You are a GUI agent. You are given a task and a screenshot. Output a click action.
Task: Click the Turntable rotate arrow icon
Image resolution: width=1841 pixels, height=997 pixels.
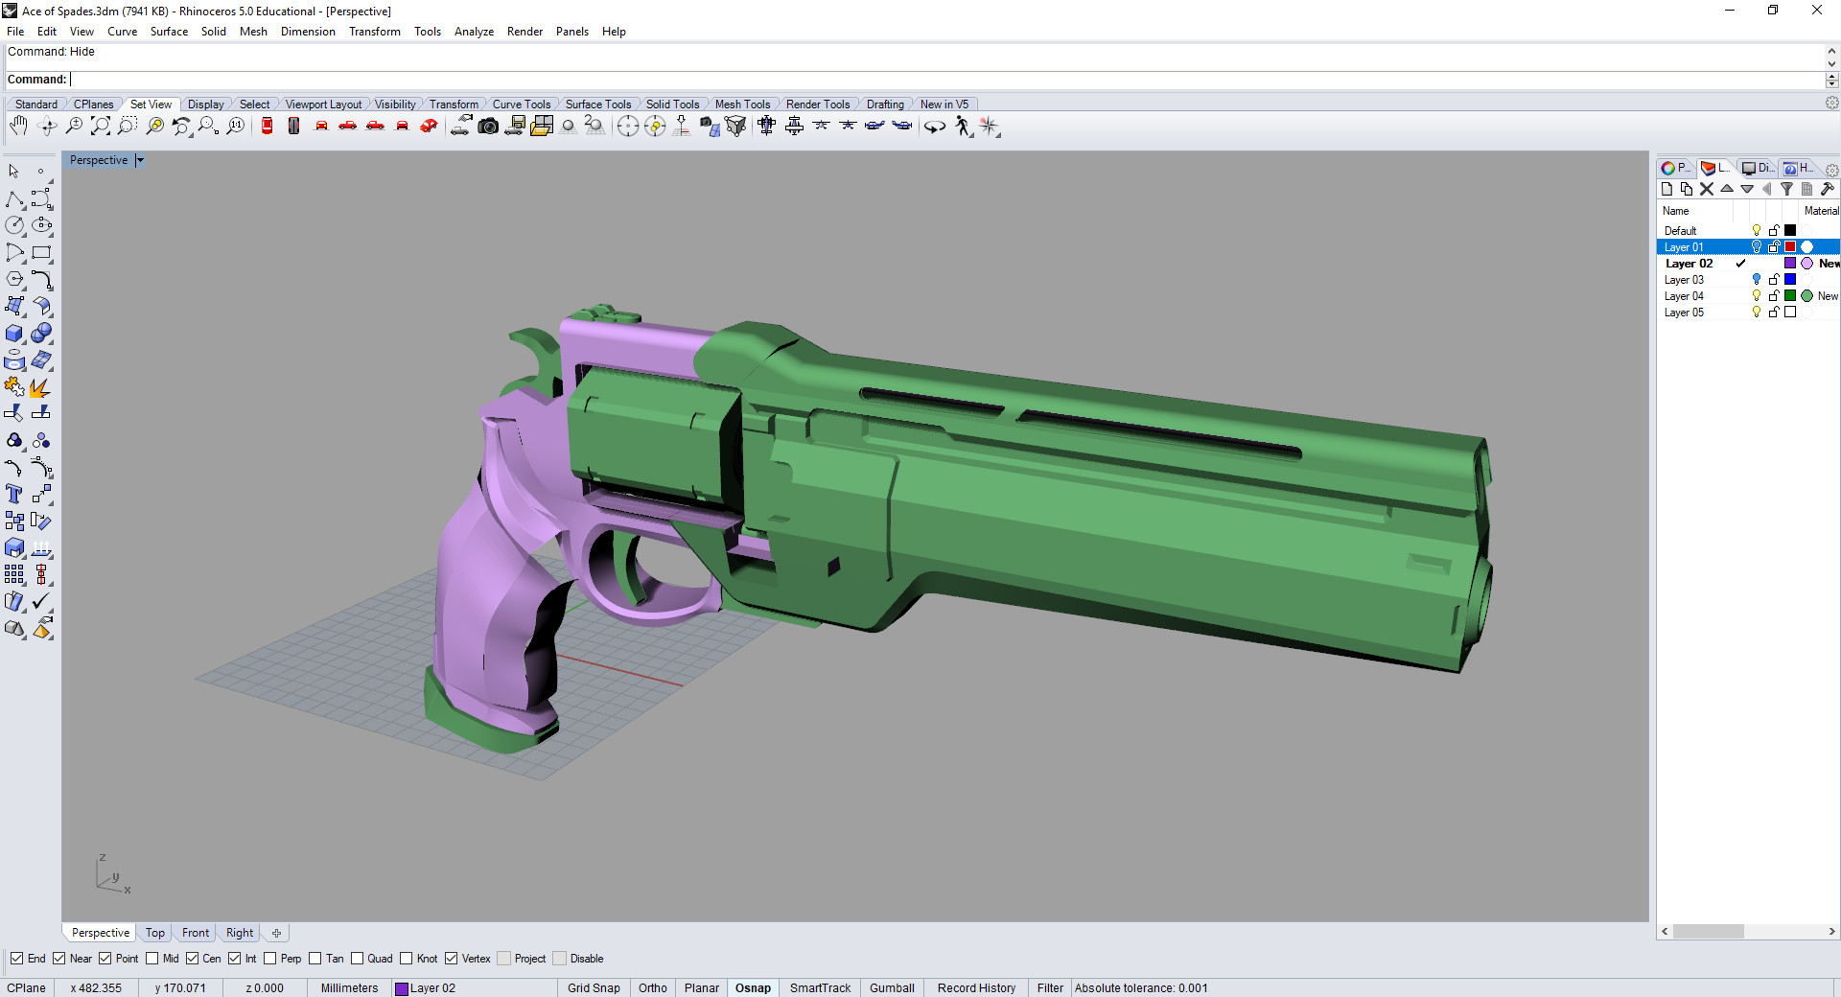pos(935,127)
